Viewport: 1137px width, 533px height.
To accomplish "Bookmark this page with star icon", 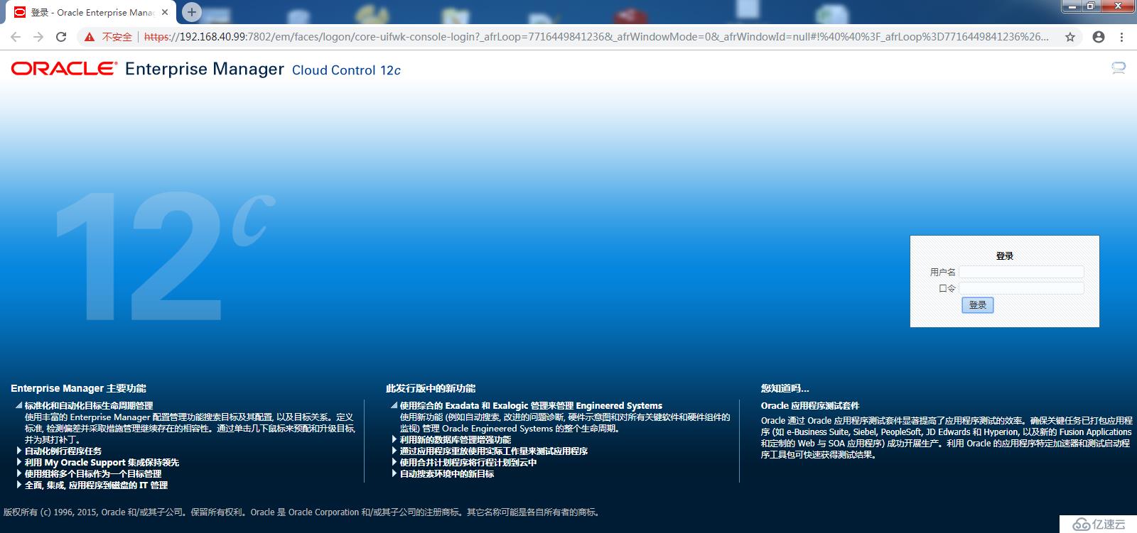I will [1070, 37].
